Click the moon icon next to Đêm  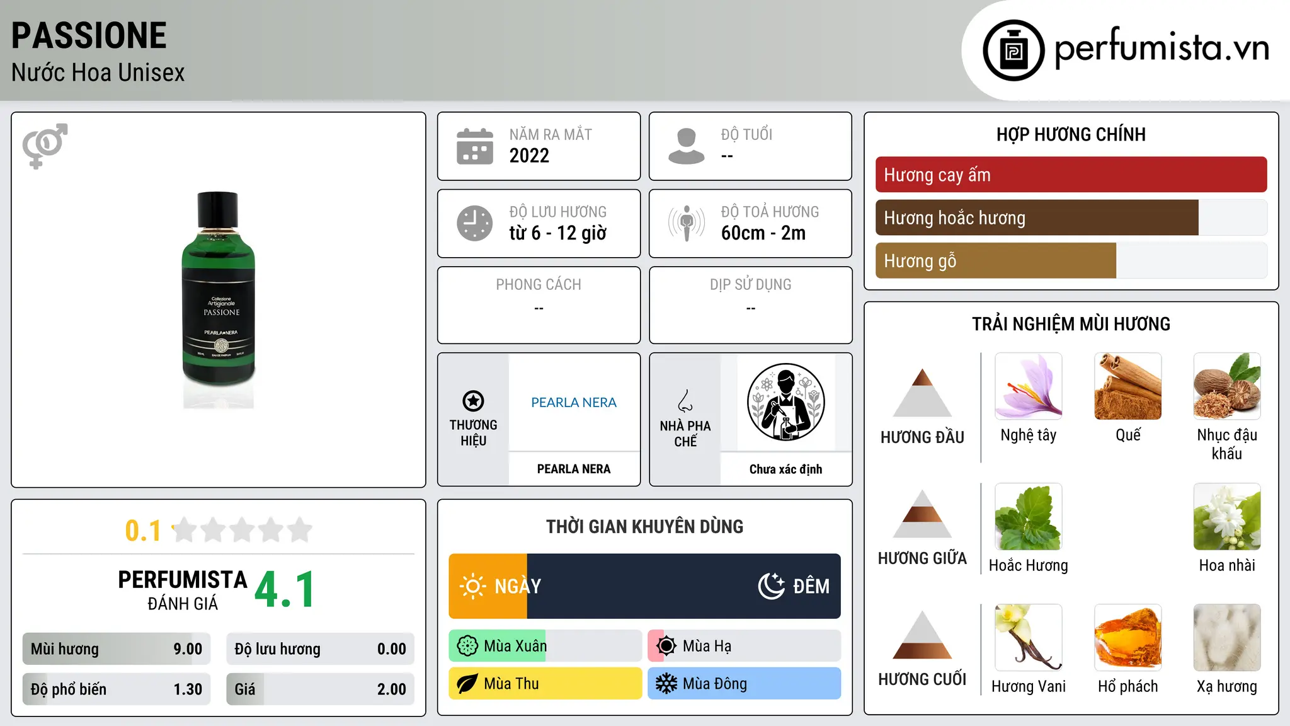point(772,586)
